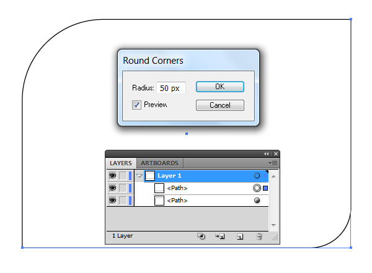This screenshot has height=273, width=372.
Task: Click the blue selection square beside the selected <Path>
Action: point(265,188)
